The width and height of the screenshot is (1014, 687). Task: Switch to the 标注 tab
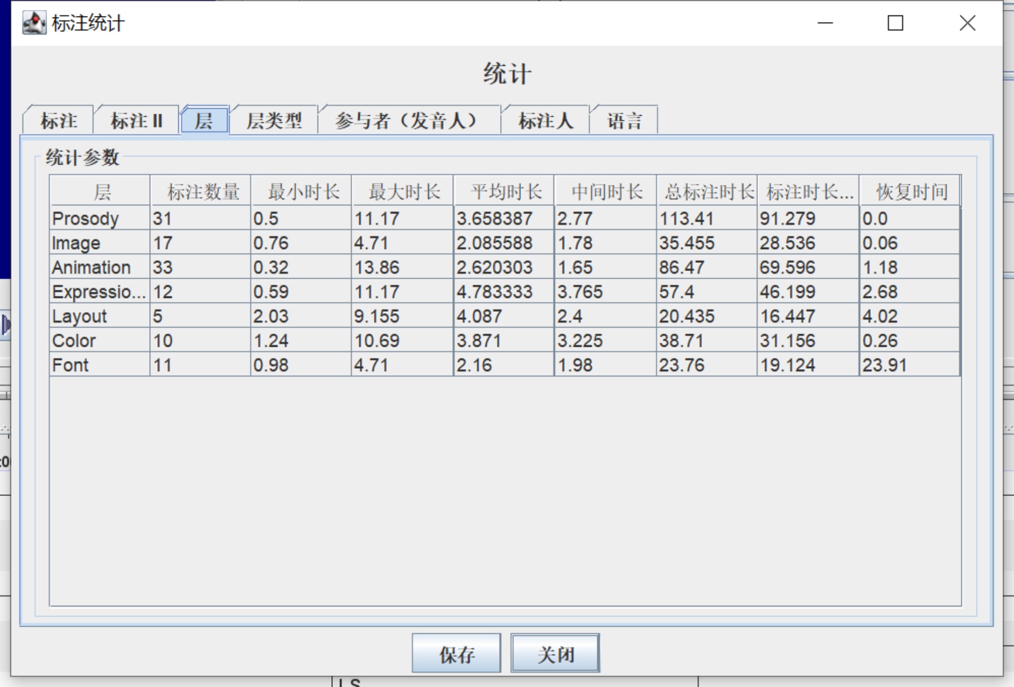pyautogui.click(x=58, y=121)
